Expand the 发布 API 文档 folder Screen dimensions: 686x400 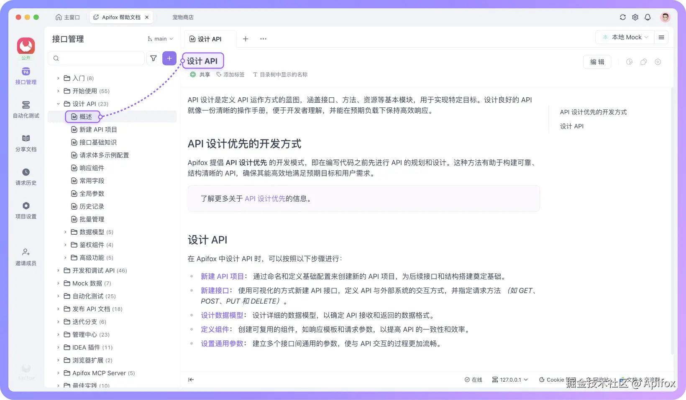click(58, 309)
